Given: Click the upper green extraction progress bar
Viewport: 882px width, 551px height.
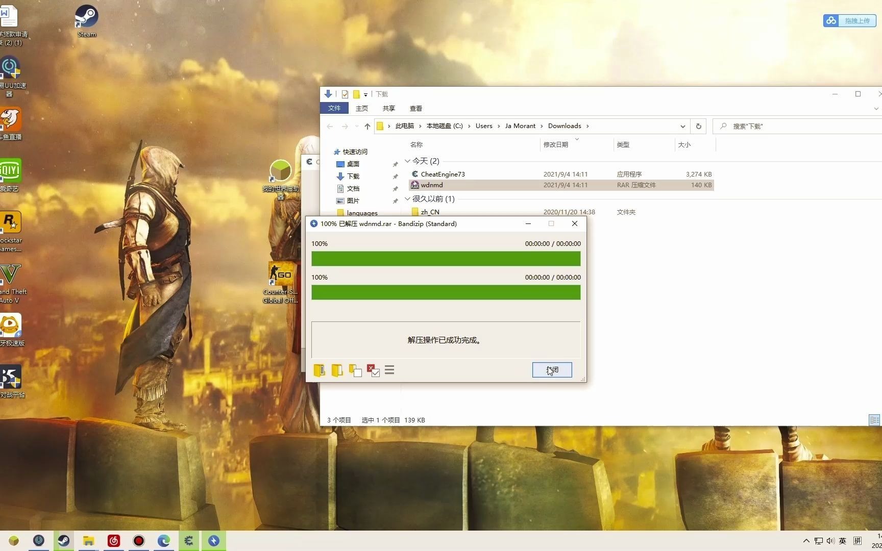Looking at the screenshot, I should click(x=446, y=259).
